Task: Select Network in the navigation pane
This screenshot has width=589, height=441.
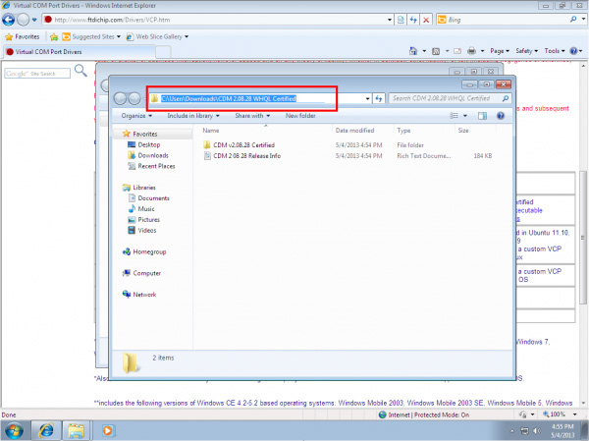Action: click(144, 295)
